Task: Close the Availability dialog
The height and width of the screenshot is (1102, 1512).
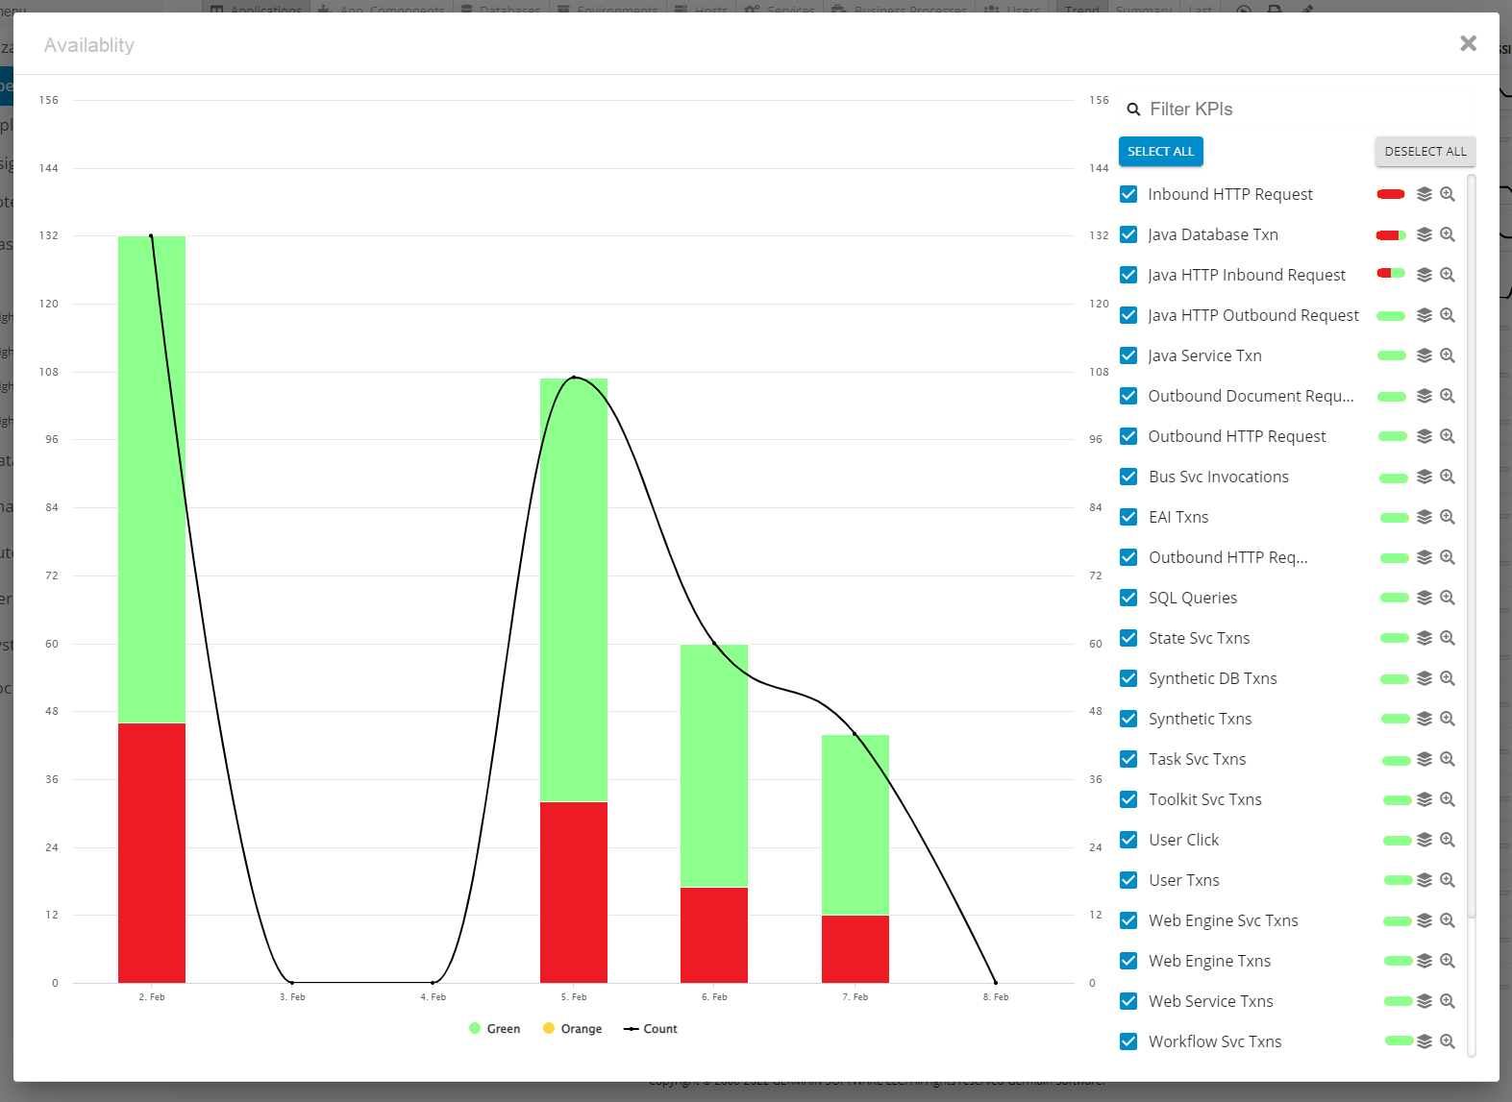Action: click(1468, 43)
